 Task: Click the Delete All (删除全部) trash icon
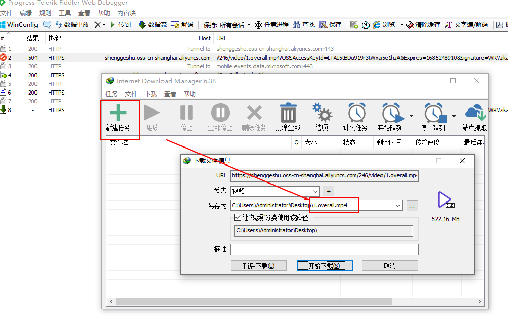tap(288, 113)
